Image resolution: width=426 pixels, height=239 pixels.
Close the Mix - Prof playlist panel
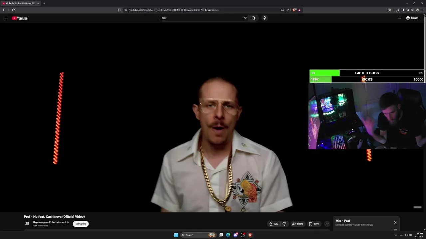tap(395, 222)
